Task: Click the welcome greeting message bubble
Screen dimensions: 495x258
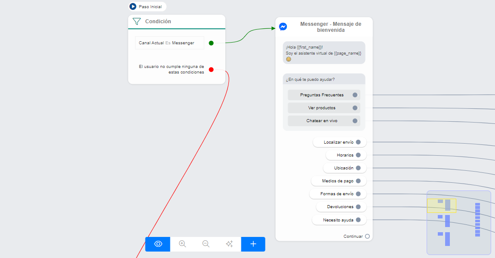Action: [324, 53]
